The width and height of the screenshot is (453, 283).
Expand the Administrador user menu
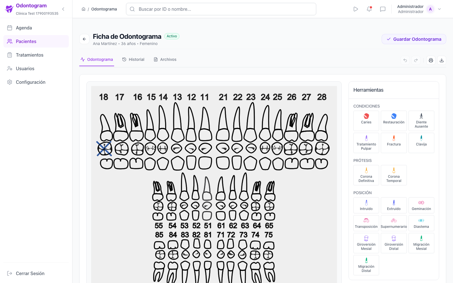pos(419,9)
